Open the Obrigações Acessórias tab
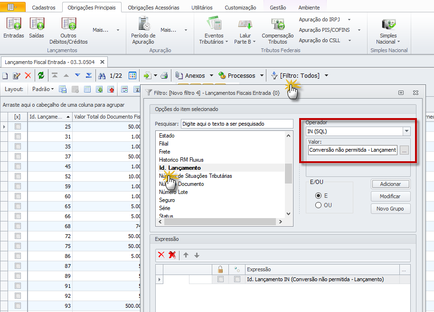The width and height of the screenshot is (434, 312). (153, 8)
